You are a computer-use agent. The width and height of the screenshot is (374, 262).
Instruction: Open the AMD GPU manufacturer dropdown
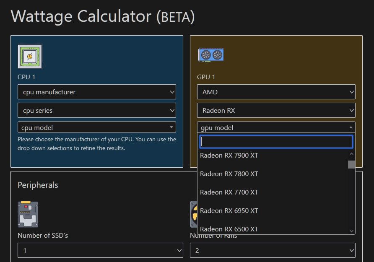tap(276, 92)
